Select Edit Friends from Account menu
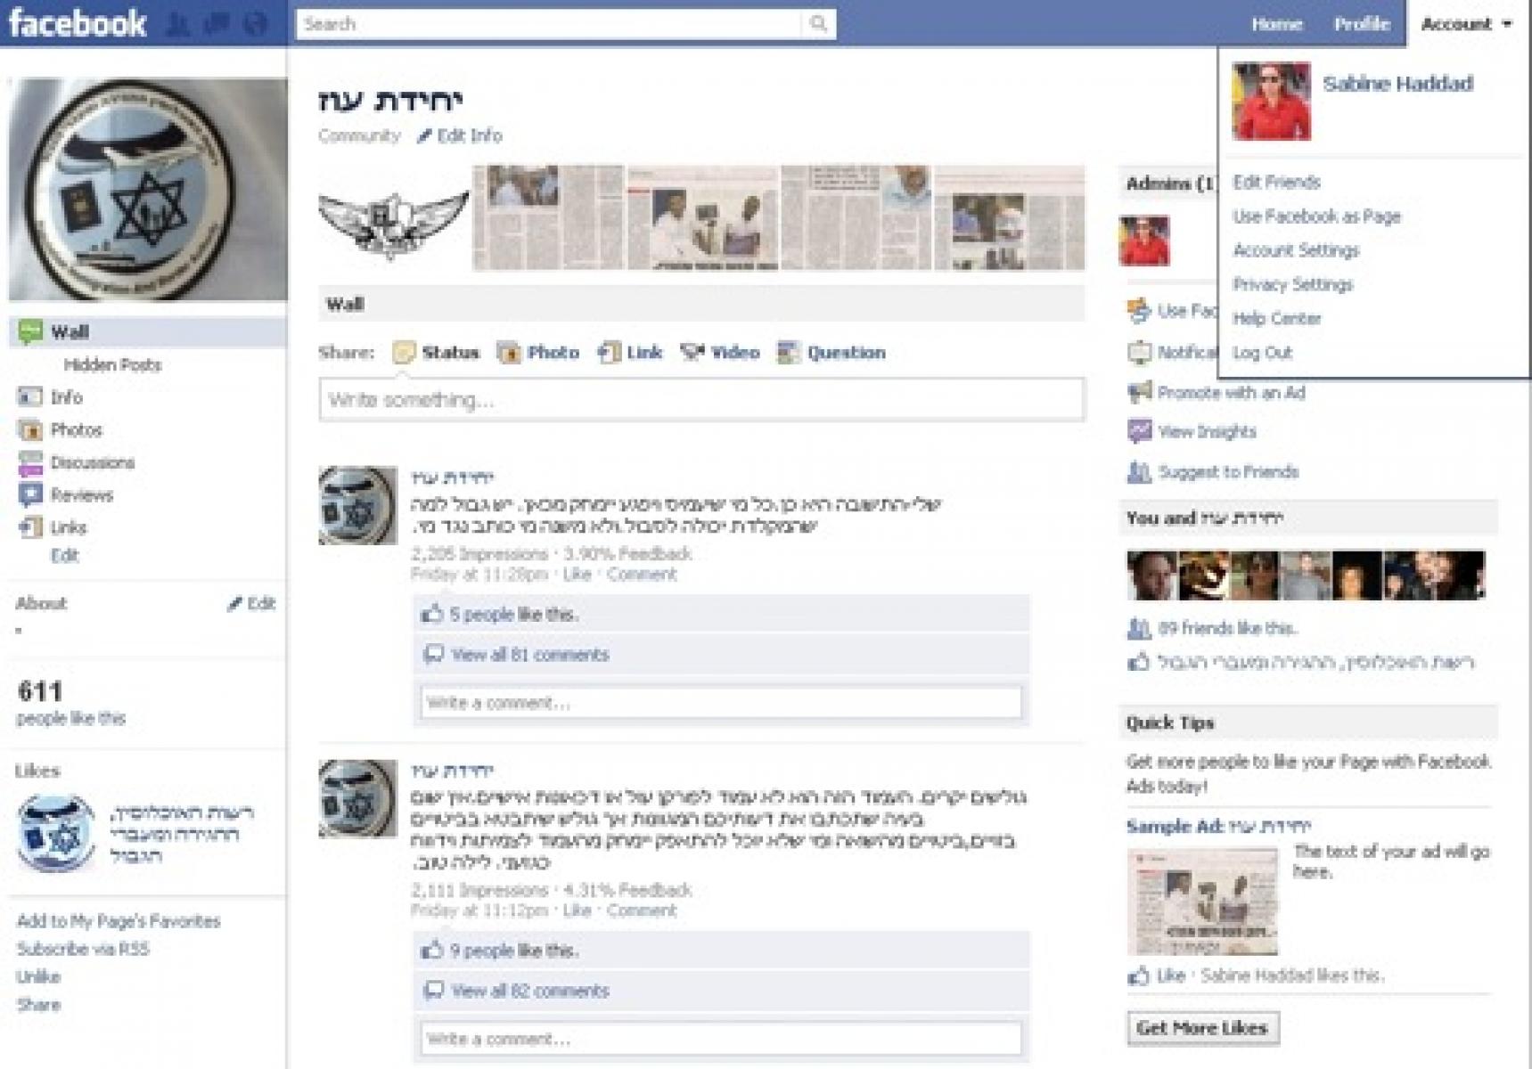Image resolution: width=1532 pixels, height=1069 pixels. pos(1276,183)
